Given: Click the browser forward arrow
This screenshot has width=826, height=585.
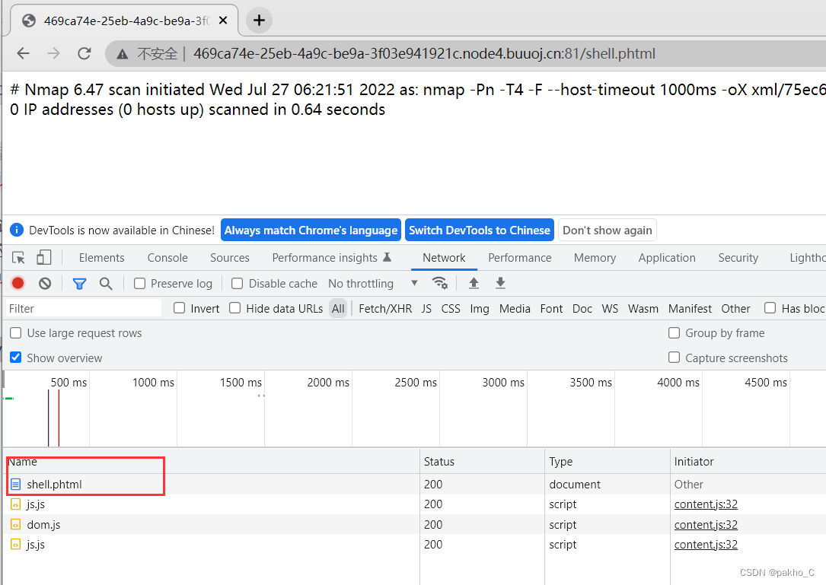Looking at the screenshot, I should (53, 53).
